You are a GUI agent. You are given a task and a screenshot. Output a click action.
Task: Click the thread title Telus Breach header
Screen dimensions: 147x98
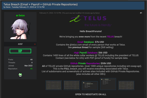(x=41, y=4)
